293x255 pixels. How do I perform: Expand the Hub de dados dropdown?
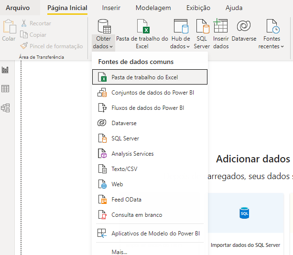tap(188, 46)
